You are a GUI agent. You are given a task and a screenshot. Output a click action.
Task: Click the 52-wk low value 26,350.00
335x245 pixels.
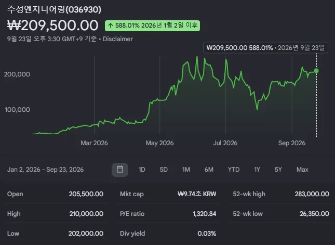tap(314, 214)
